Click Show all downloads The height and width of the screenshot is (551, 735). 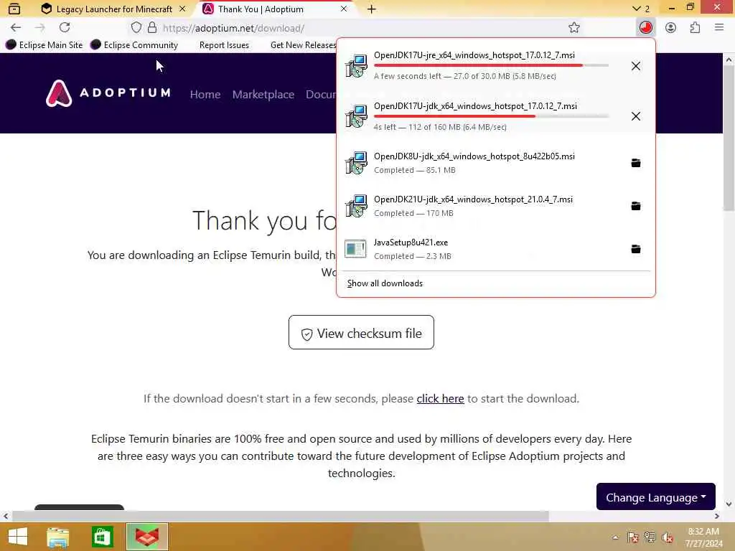coord(385,283)
